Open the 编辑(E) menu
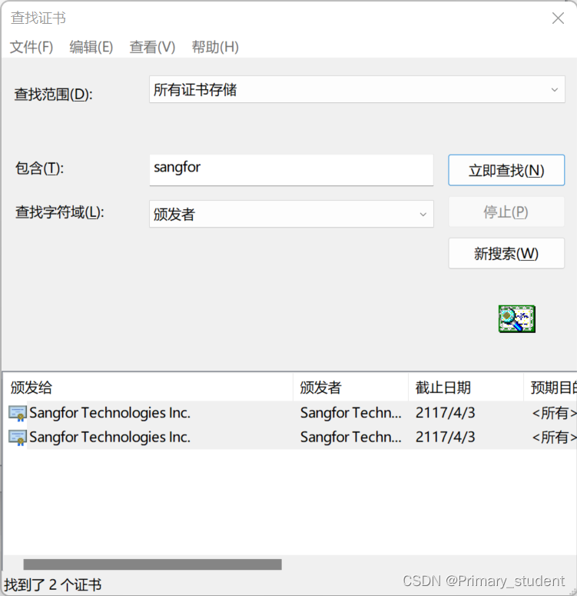 (x=91, y=47)
